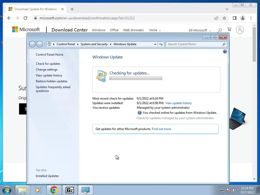Screen dimensions: 260x195
Task: Reload the Chrome page
Action: click(x=25, y=18)
